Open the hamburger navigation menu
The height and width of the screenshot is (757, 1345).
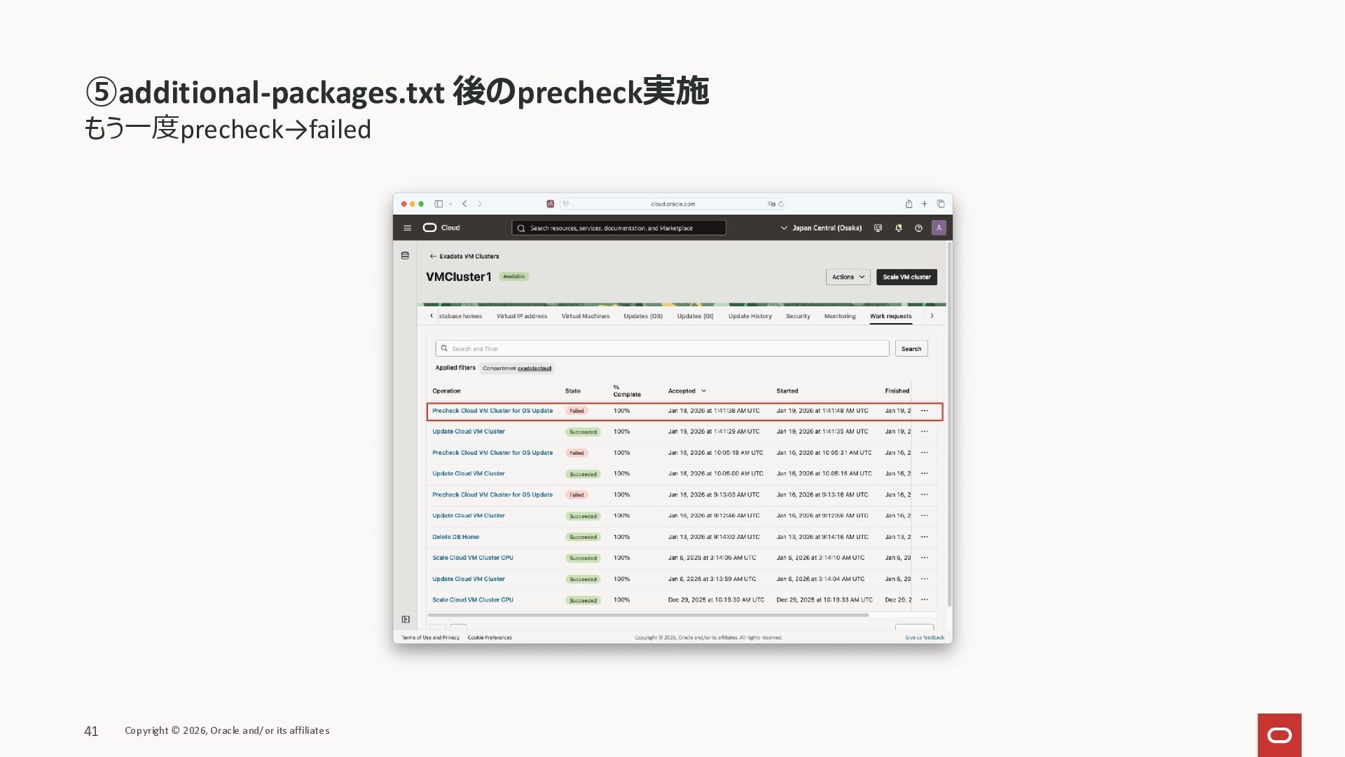coord(407,228)
